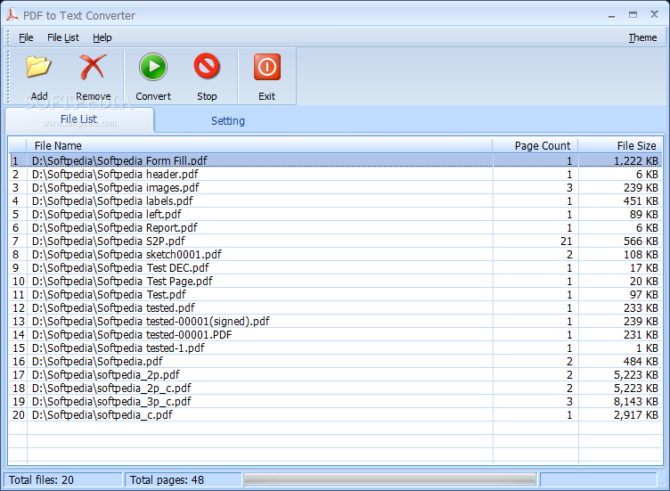This screenshot has width=670, height=491.
Task: Click the PDF app icon in title bar
Action: pyautogui.click(x=12, y=15)
